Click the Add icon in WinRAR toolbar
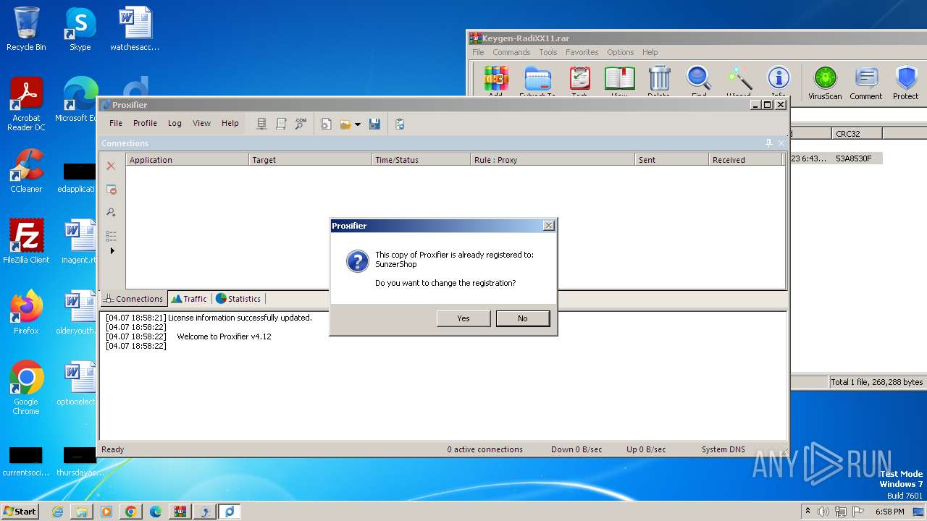This screenshot has width=927, height=521. point(495,81)
